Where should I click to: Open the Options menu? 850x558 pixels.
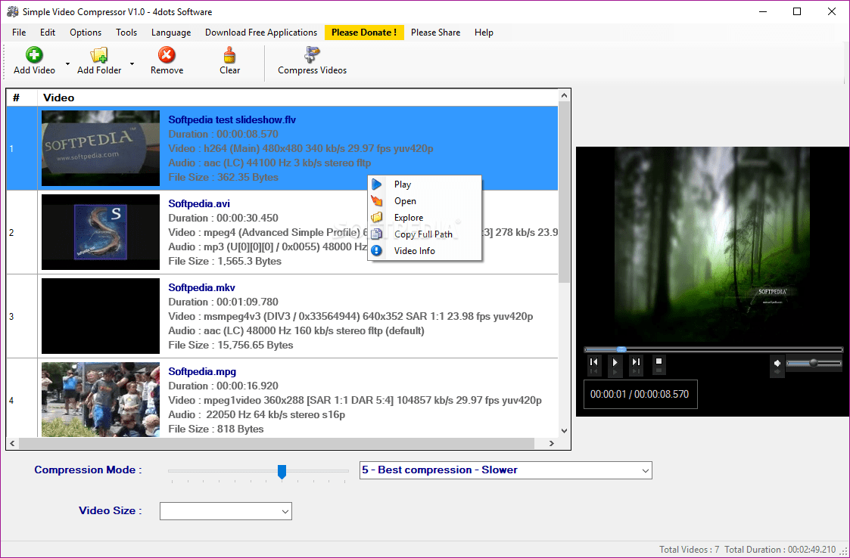(85, 33)
